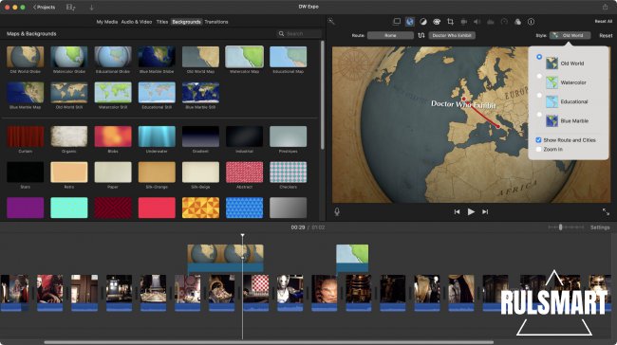Choose the Stars background
The height and width of the screenshot is (345, 617).
pyautogui.click(x=26, y=172)
